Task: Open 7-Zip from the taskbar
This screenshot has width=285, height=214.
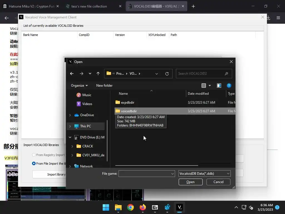Action: point(155,207)
